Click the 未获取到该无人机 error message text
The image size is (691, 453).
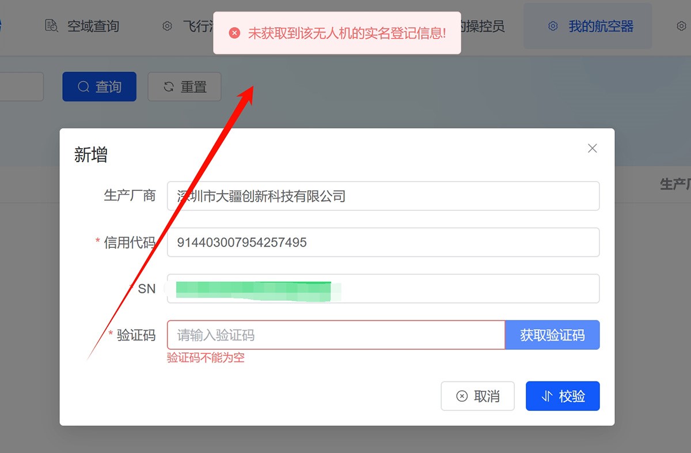click(x=347, y=33)
